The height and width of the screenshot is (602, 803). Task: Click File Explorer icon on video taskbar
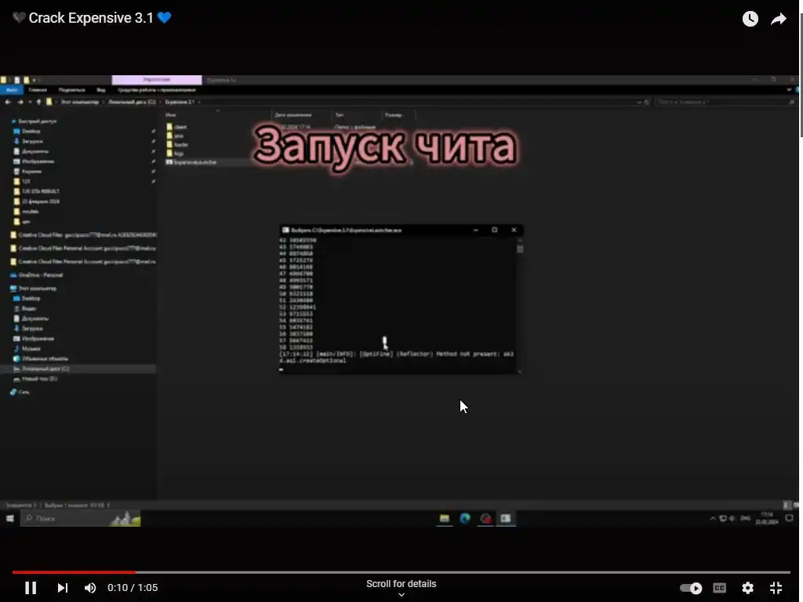point(445,519)
